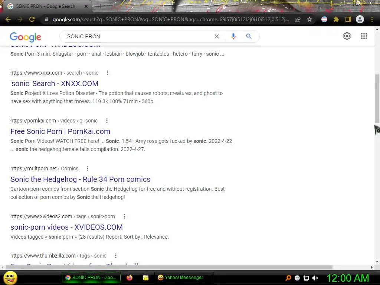Clear the search box with the X

pos(217,36)
